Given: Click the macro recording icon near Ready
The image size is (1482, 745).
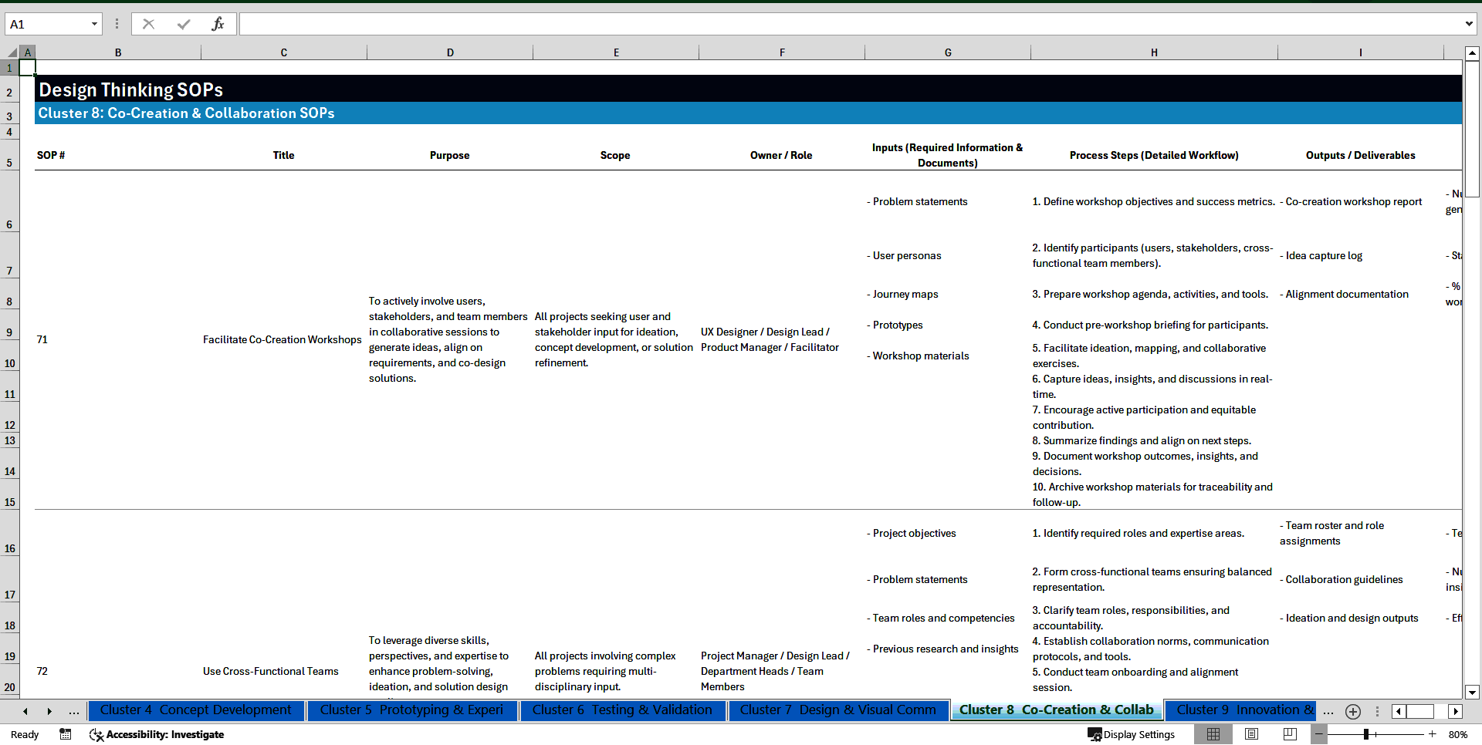Looking at the screenshot, I should click(x=66, y=734).
